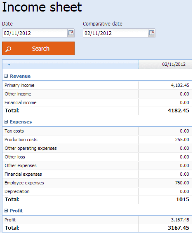The height and width of the screenshot is (235, 195).
Task: Collapse the Expenses group
Action: point(6,122)
